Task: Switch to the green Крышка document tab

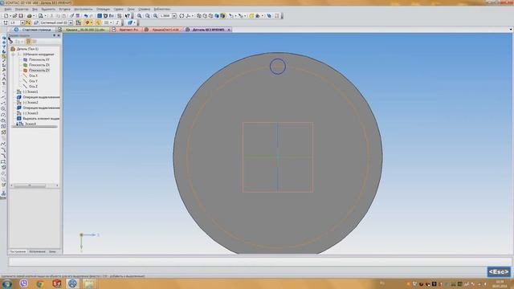Action: tap(84, 30)
